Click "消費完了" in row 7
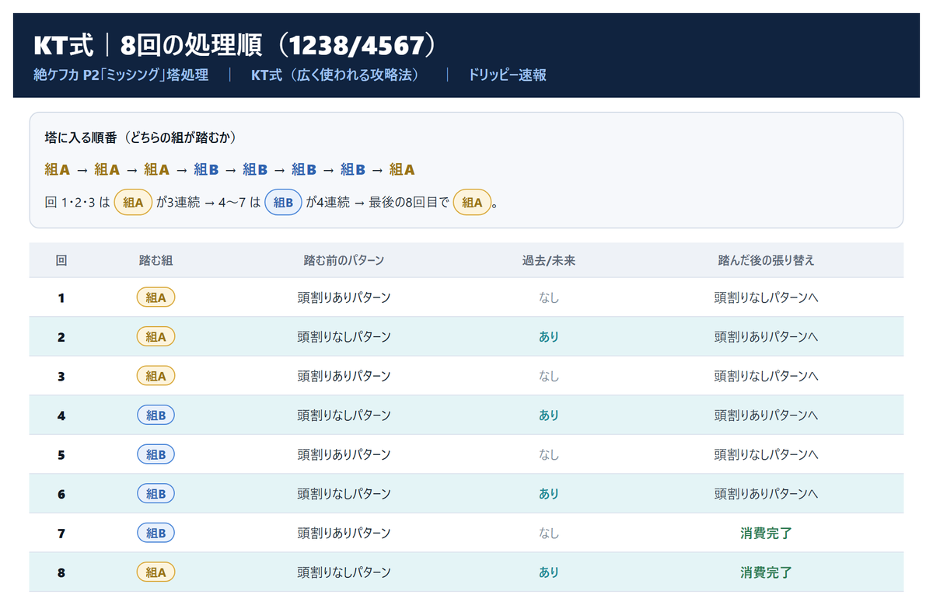 766,534
